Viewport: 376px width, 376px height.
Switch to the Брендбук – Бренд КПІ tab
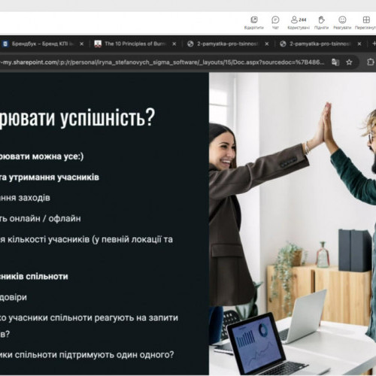(43, 44)
